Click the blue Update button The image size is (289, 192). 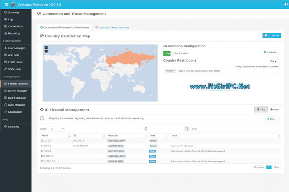(x=272, y=36)
